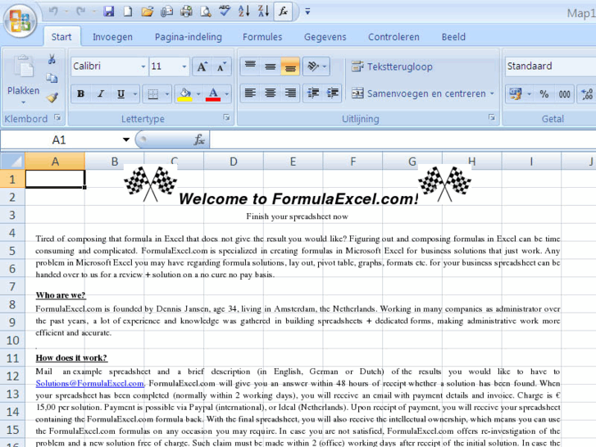
Task: Click the quick print printer icon
Action: pyautogui.click(x=186, y=11)
